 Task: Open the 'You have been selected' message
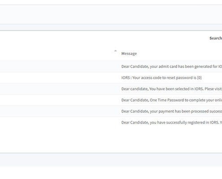[x=172, y=89]
